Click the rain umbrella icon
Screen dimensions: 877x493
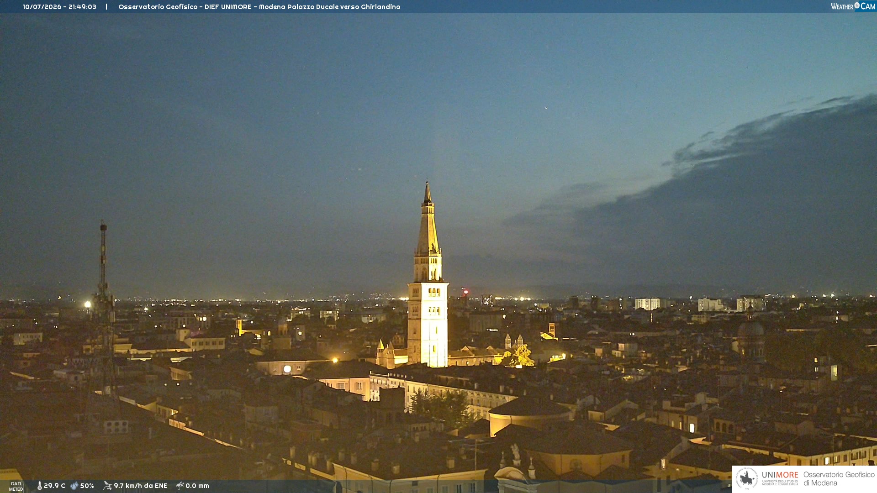click(180, 486)
